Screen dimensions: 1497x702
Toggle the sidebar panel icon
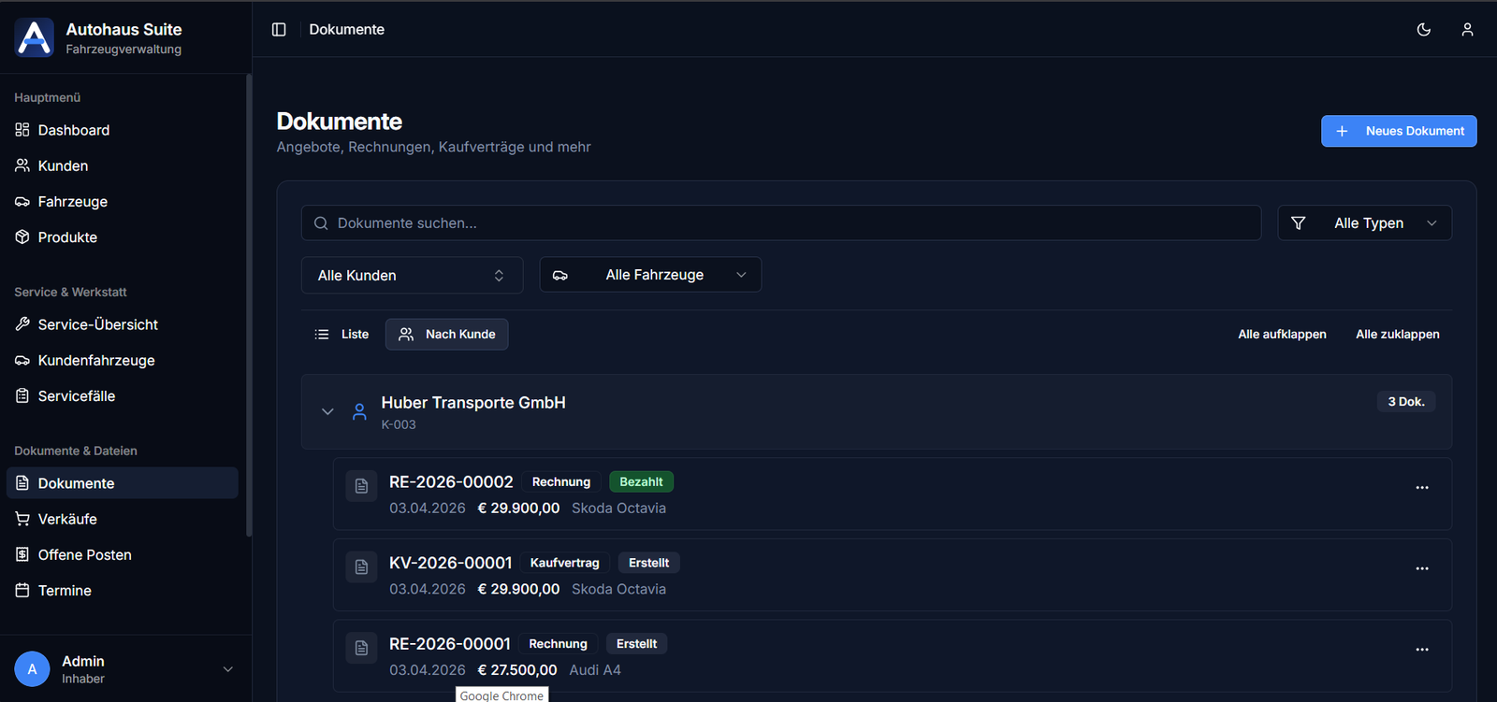(279, 30)
